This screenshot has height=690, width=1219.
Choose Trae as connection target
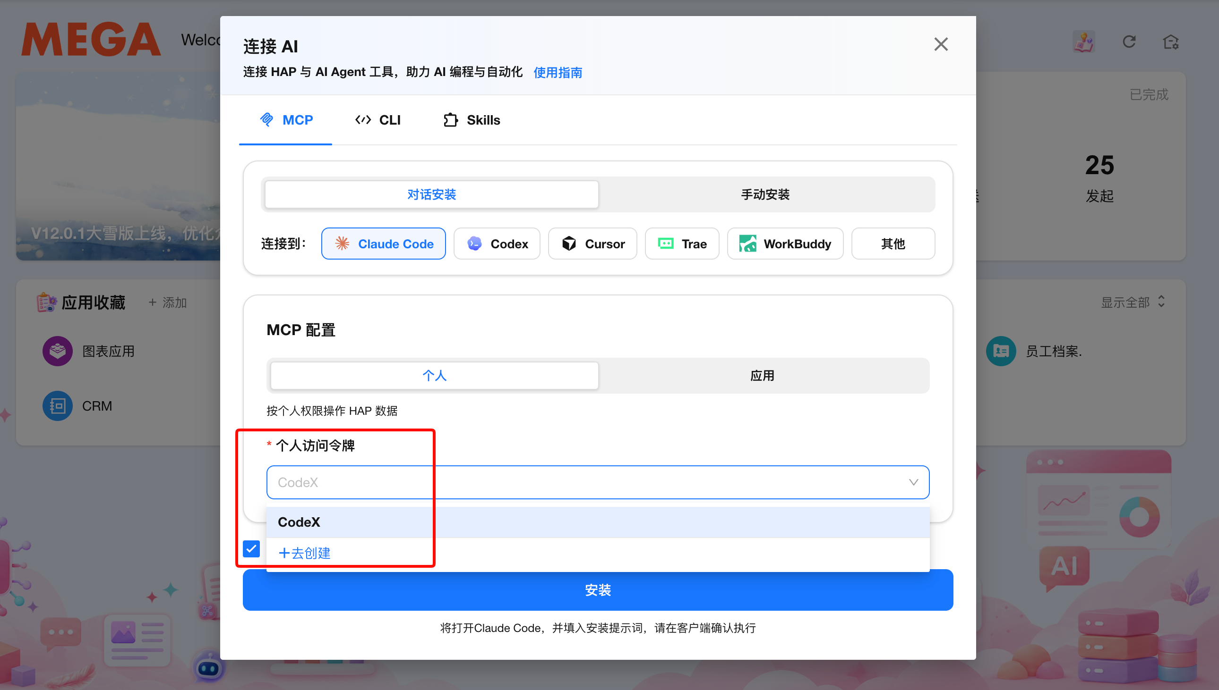point(682,244)
